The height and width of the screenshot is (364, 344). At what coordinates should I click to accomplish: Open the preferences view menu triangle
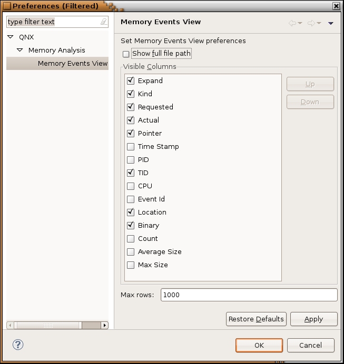pos(331,23)
